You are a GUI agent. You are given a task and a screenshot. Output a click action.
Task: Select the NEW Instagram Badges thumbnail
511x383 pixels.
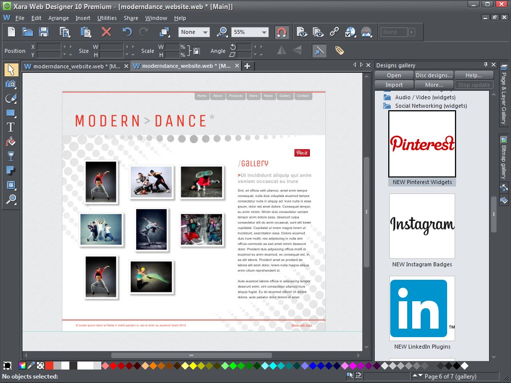click(422, 226)
